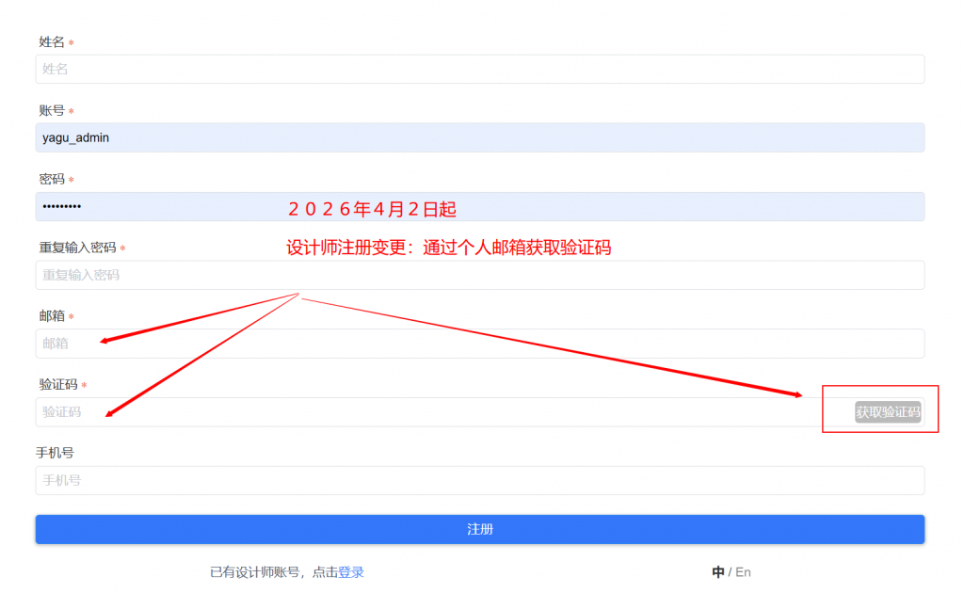
Task: Click the 重复输入密码 field label
Action: point(77,248)
